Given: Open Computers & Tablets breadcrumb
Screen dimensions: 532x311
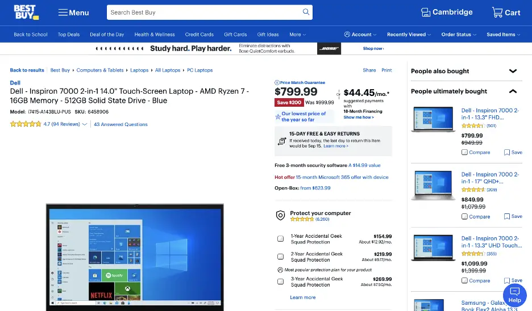Looking at the screenshot, I should pos(100,70).
